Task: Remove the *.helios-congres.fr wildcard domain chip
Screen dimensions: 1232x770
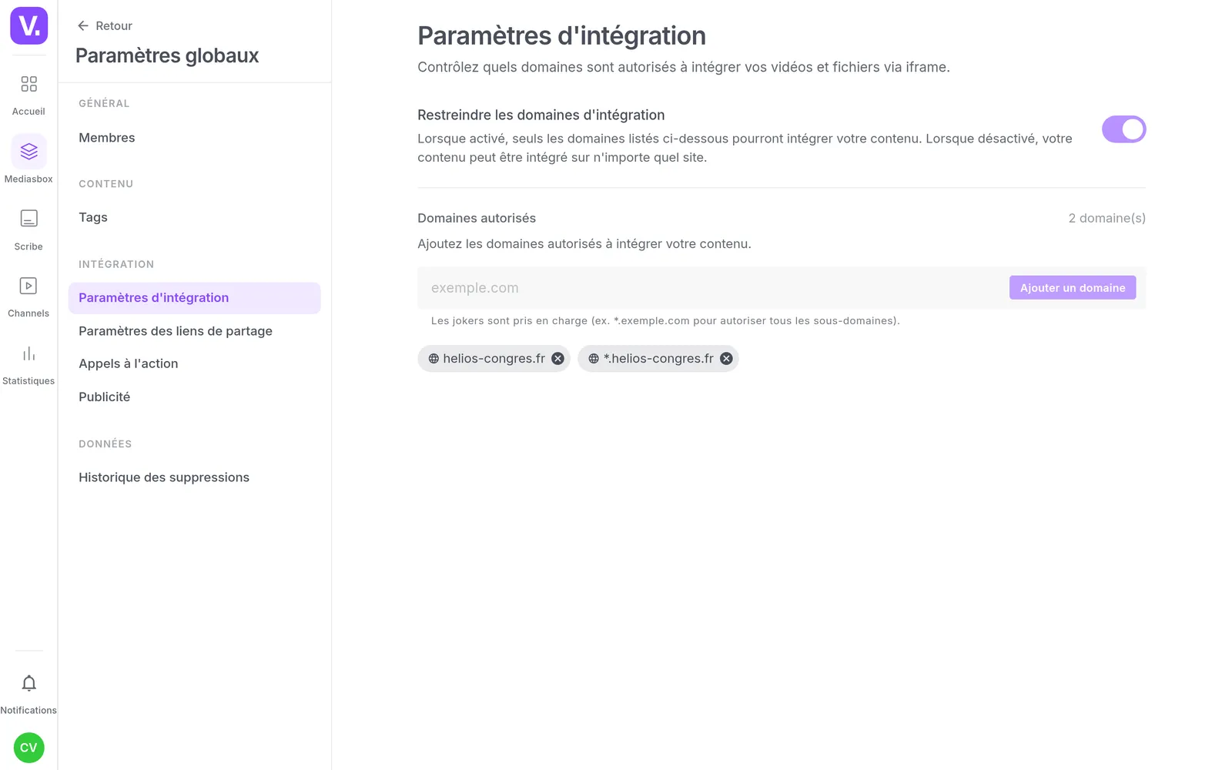Action: (726, 359)
